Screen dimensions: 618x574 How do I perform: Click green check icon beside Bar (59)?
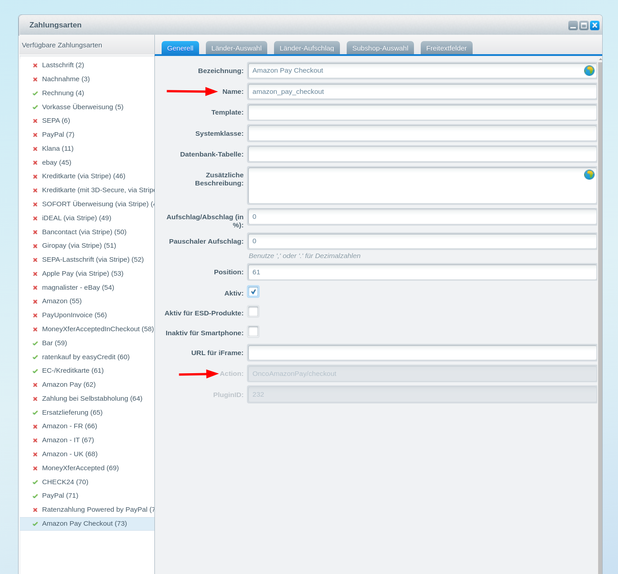point(35,343)
